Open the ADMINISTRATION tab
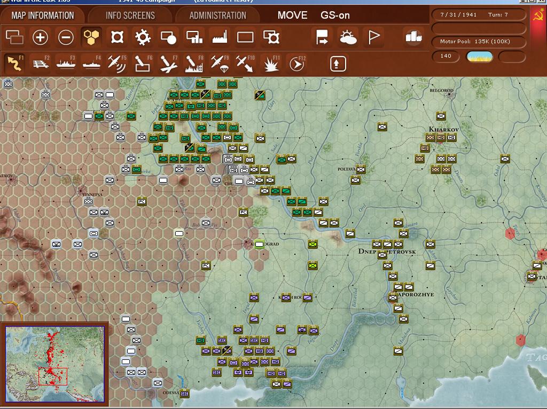This screenshot has width=547, height=409. click(x=218, y=15)
